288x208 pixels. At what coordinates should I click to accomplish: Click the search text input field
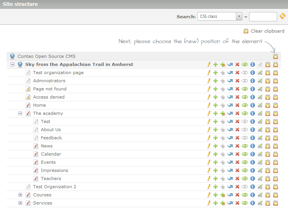coord(263,16)
